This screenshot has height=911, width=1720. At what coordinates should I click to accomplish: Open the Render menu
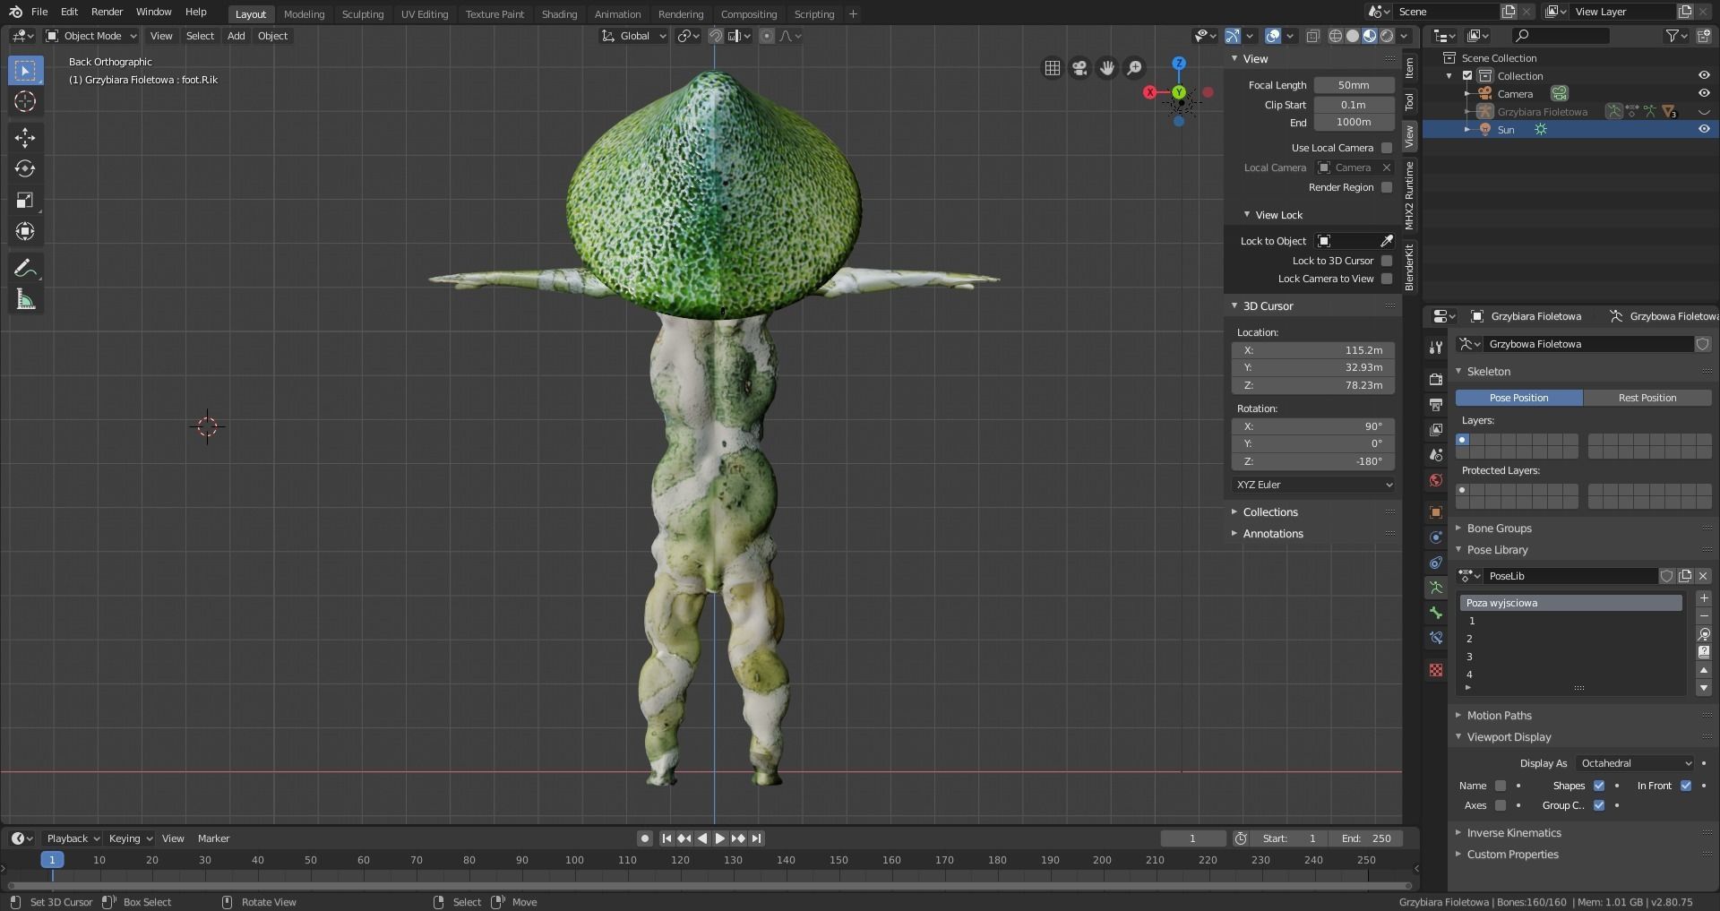(107, 12)
